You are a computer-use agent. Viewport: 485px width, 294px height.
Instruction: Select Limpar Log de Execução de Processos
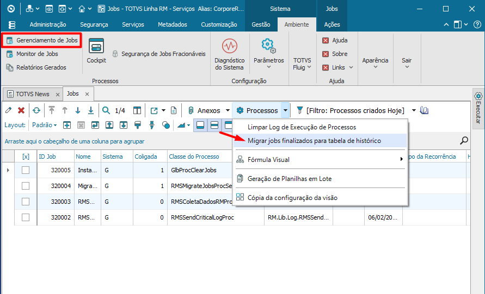pyautogui.click(x=320, y=127)
